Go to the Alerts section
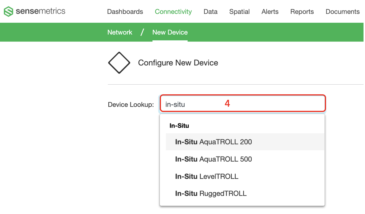 [x=270, y=12]
